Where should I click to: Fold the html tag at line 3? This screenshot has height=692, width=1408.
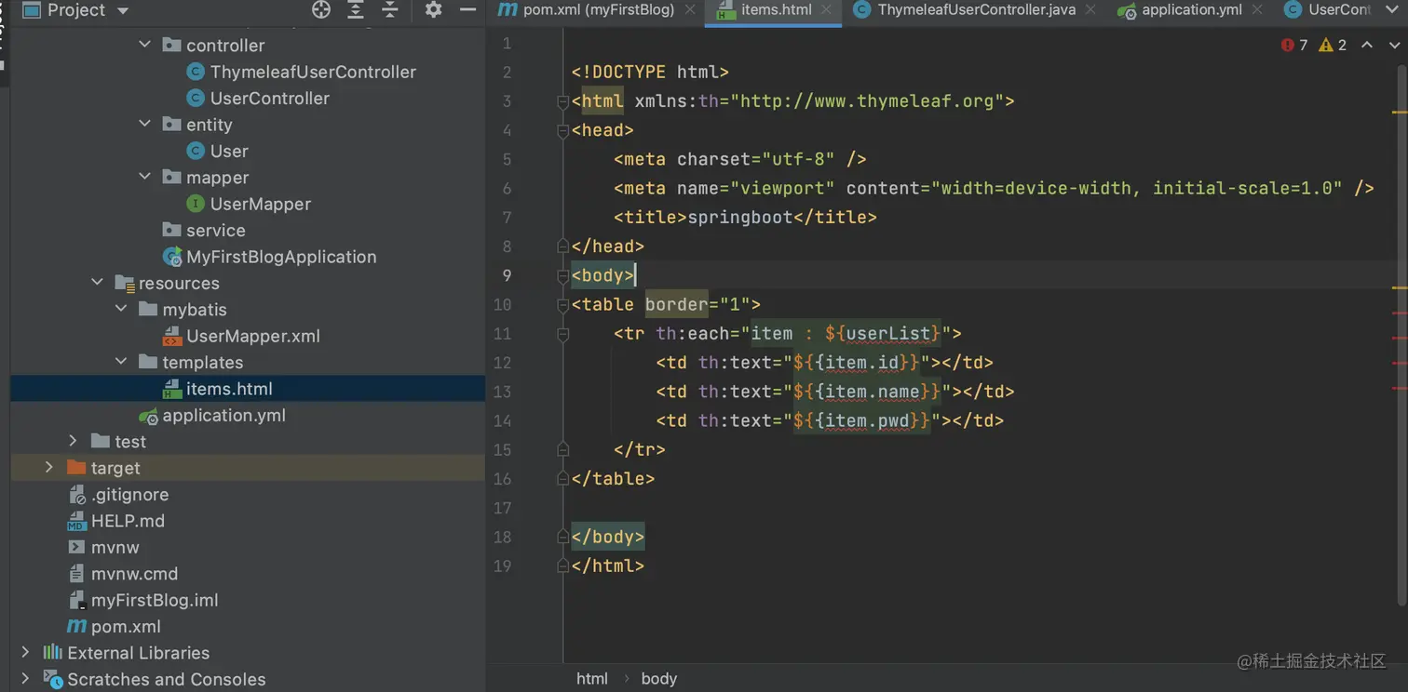tap(562, 101)
